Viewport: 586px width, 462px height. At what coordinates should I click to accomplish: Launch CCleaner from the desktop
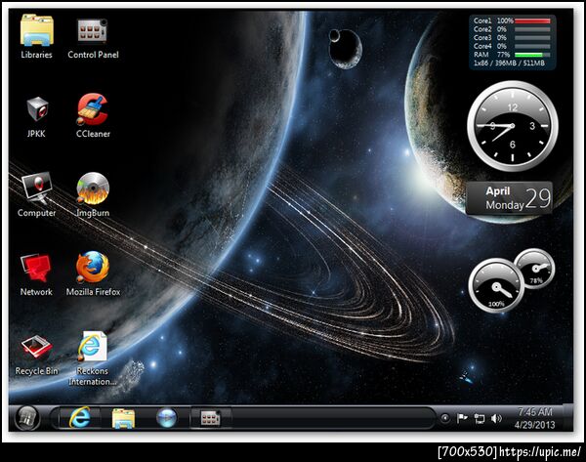(93, 115)
